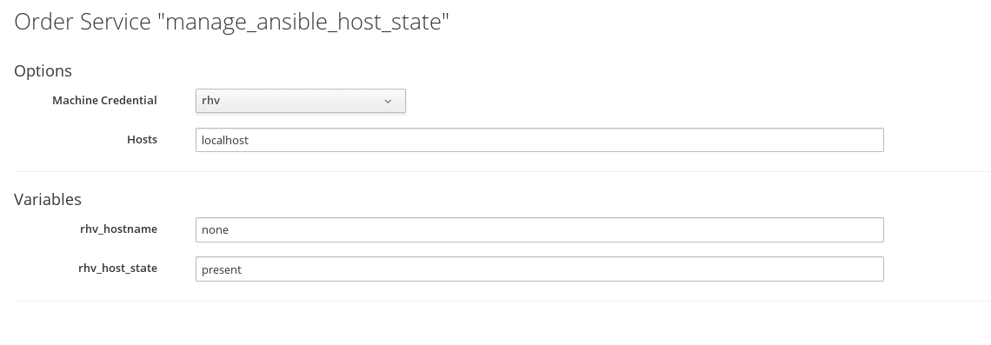
Task: Focus the rhv_host_state input field
Action: (x=539, y=269)
